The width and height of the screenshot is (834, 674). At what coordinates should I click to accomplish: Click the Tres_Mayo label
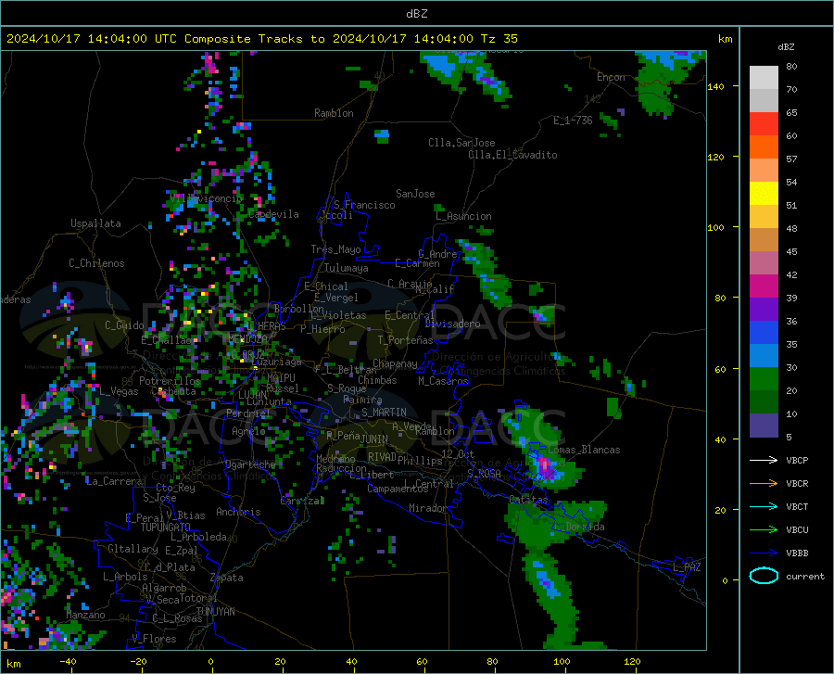coord(335,249)
